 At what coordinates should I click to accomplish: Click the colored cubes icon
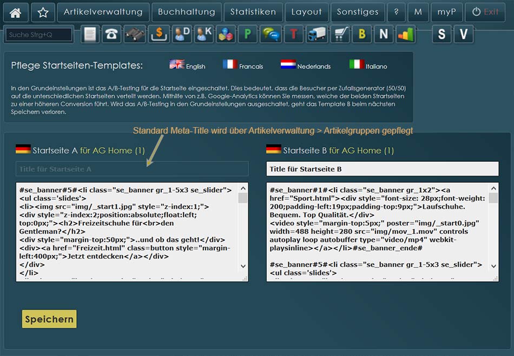click(x=226, y=34)
